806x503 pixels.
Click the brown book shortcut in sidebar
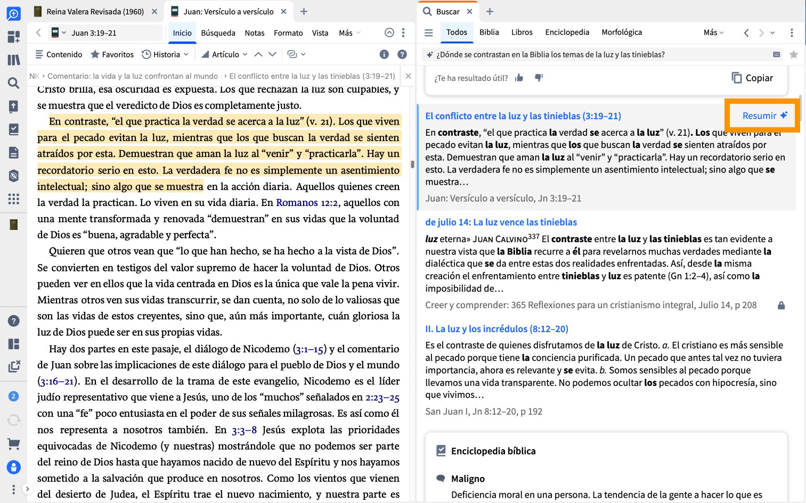13,225
